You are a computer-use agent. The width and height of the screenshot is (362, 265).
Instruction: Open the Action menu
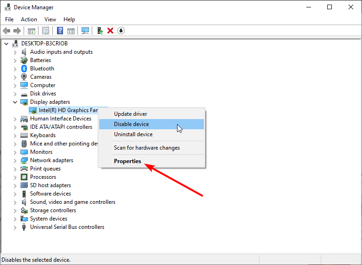click(29, 19)
